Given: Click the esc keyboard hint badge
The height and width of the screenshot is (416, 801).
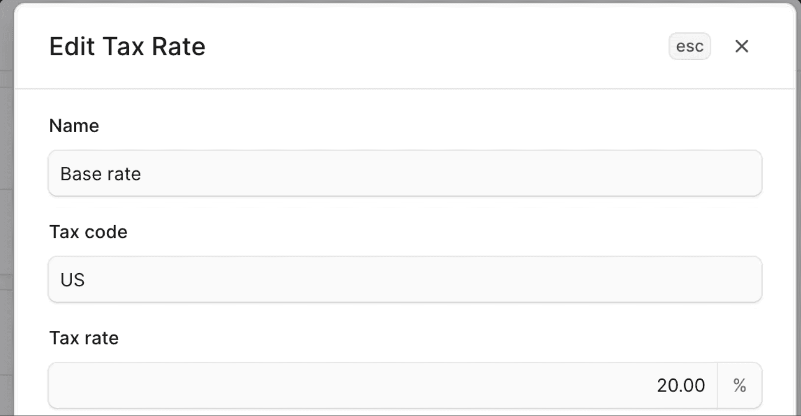Looking at the screenshot, I should pyautogui.click(x=689, y=46).
